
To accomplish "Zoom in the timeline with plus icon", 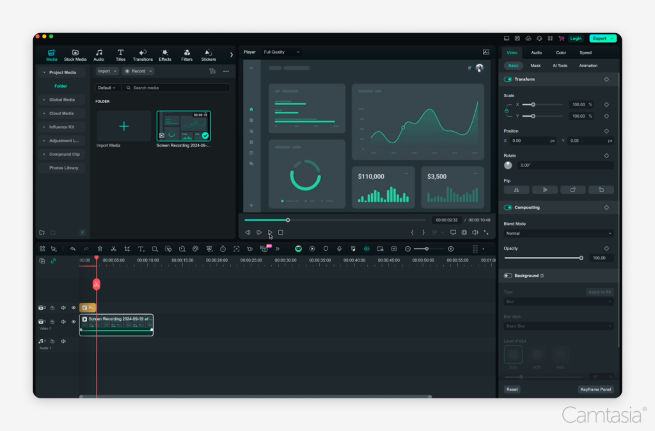I will 451,249.
